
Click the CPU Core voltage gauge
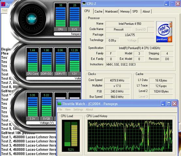32,61
